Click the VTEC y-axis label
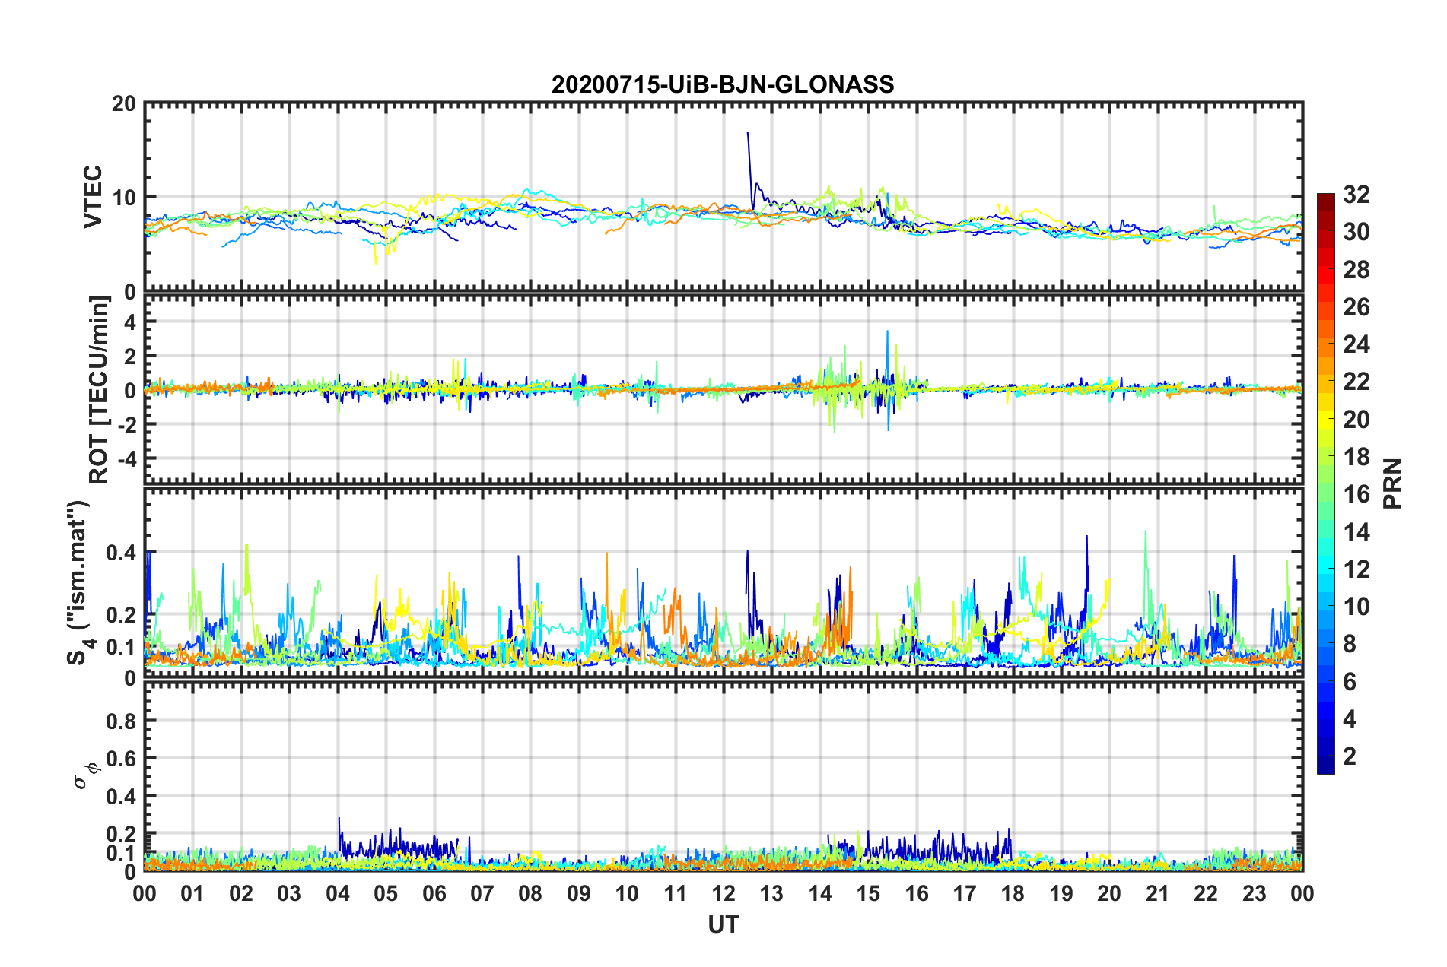 tap(93, 196)
